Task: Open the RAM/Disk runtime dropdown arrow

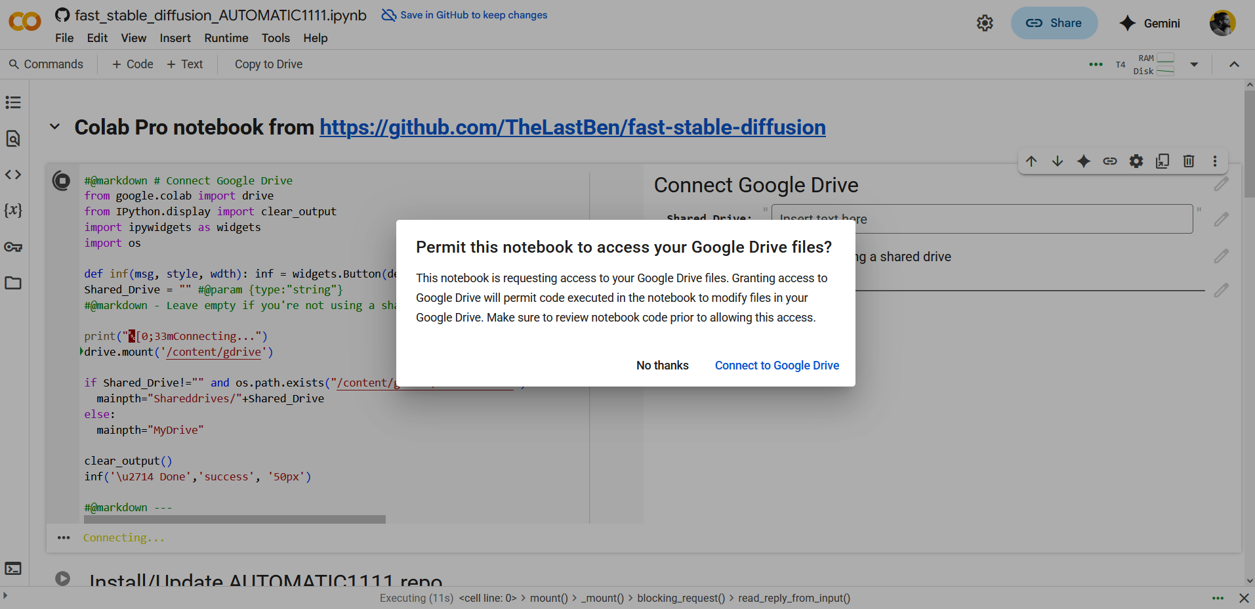Action: coord(1194,64)
